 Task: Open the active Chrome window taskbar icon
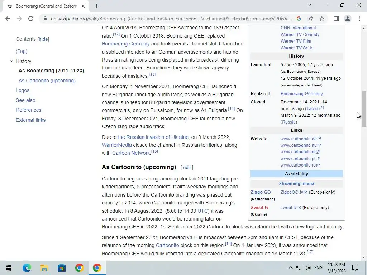[97, 268]
